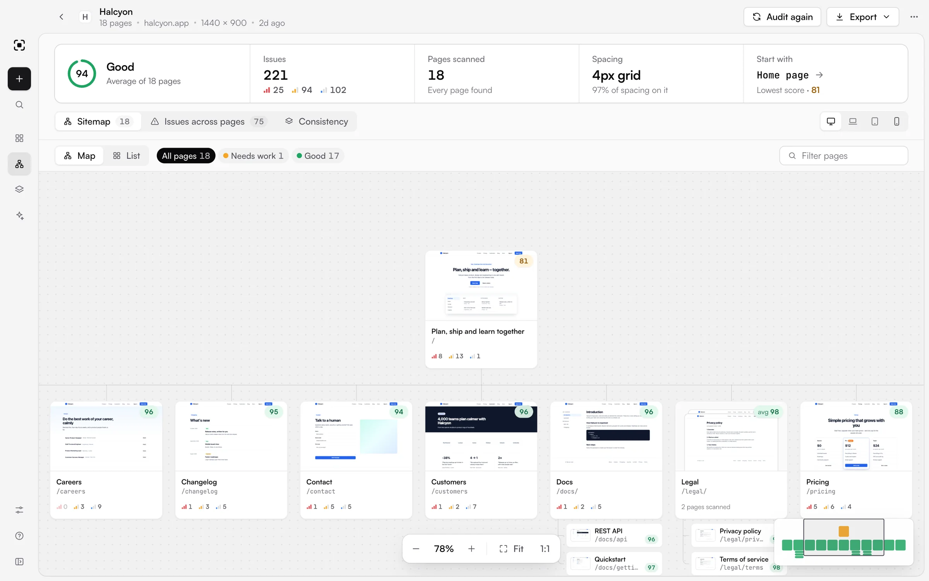This screenshot has height=581, width=929.
Task: Filter by Good 17 pages
Action: 318,156
